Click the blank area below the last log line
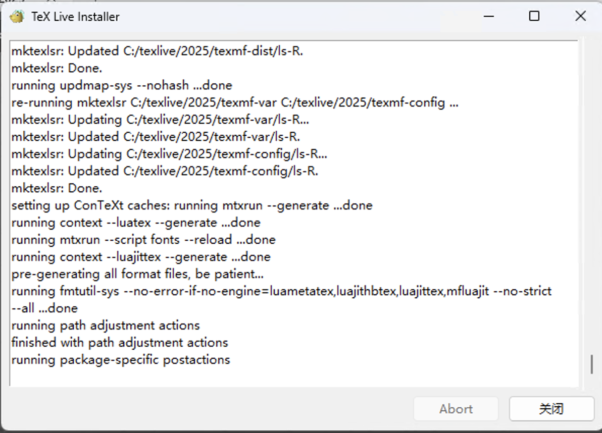This screenshot has width=602, height=433. pyautogui.click(x=294, y=377)
